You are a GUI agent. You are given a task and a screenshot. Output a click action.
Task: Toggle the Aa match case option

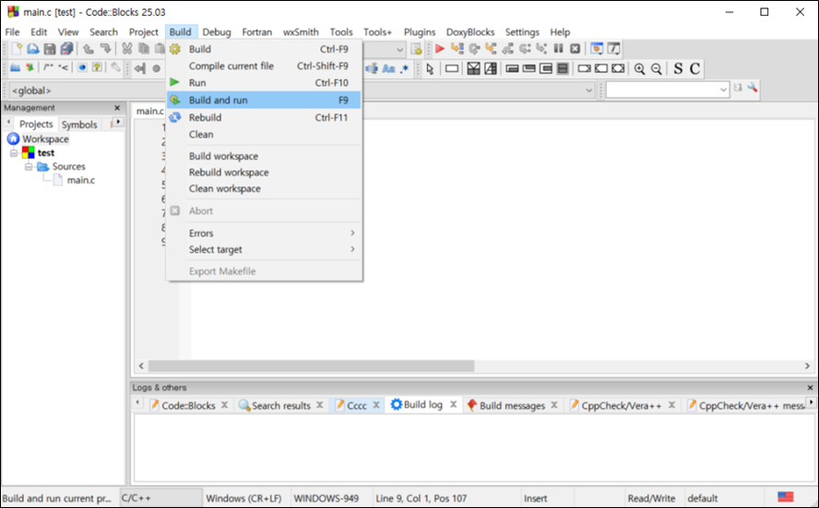[x=388, y=68]
